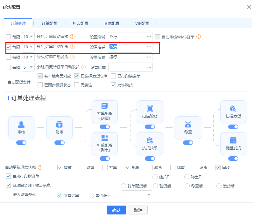Screen dimensions: 254x217
Task: Click the 取消 button
Action: 138,210
